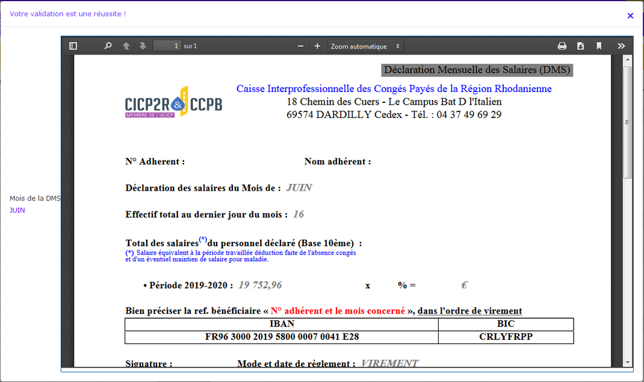Click the 'sur 1' page count label
The image size is (644, 382).
coord(190,46)
